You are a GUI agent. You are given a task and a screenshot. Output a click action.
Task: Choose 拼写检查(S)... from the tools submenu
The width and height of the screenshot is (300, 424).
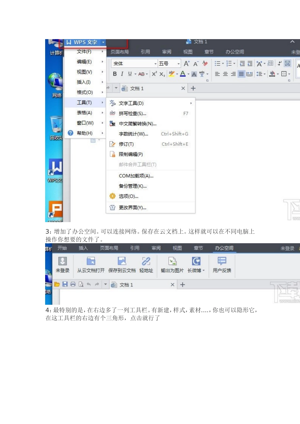click(x=150, y=114)
